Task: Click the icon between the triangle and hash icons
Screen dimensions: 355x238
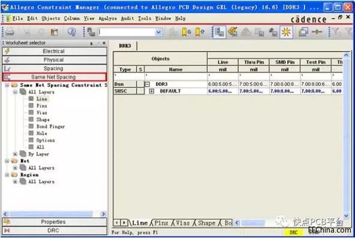Action: [x=259, y=32]
